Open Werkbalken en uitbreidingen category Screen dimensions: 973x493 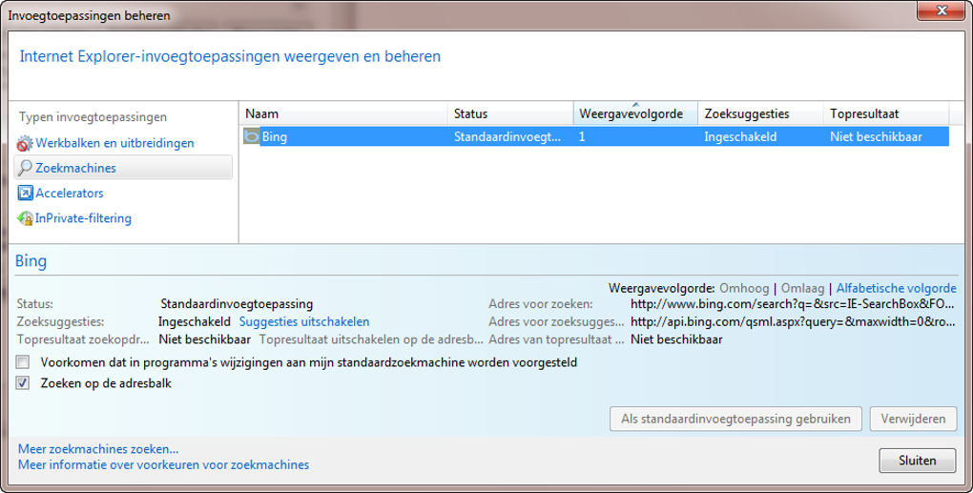(114, 143)
